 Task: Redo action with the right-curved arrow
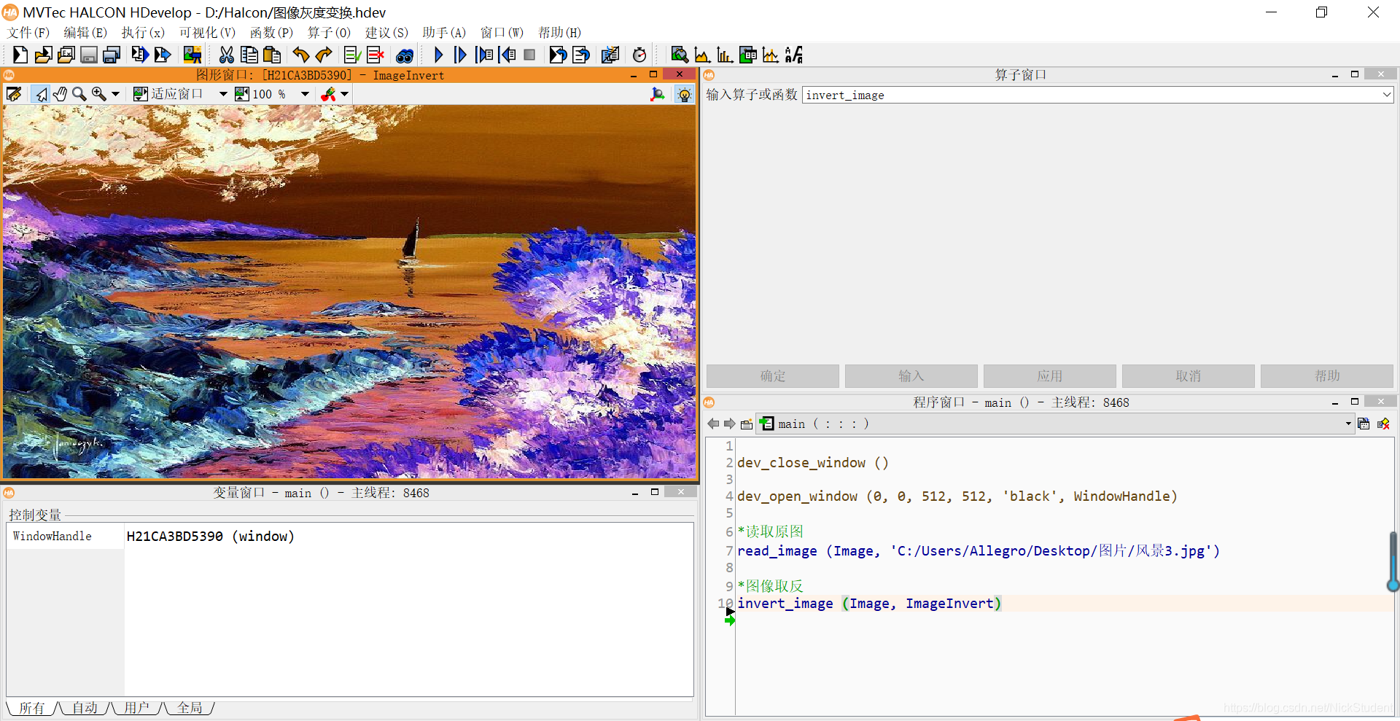[x=323, y=55]
